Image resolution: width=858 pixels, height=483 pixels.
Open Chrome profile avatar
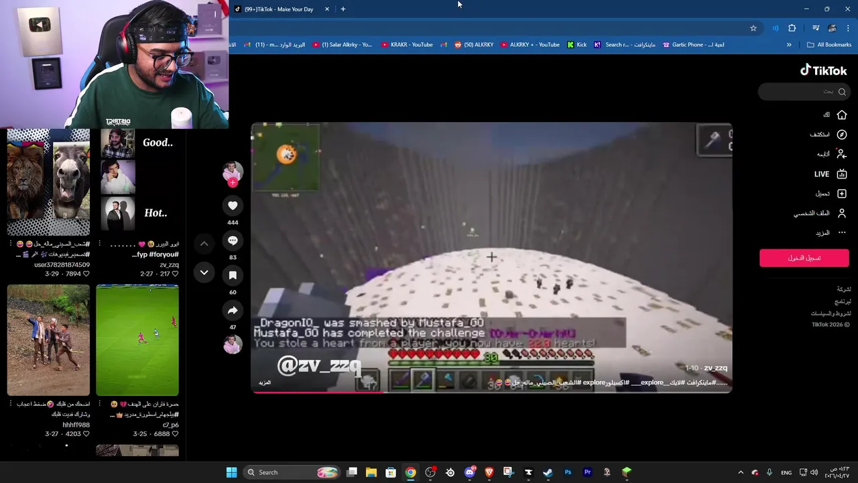tap(832, 28)
